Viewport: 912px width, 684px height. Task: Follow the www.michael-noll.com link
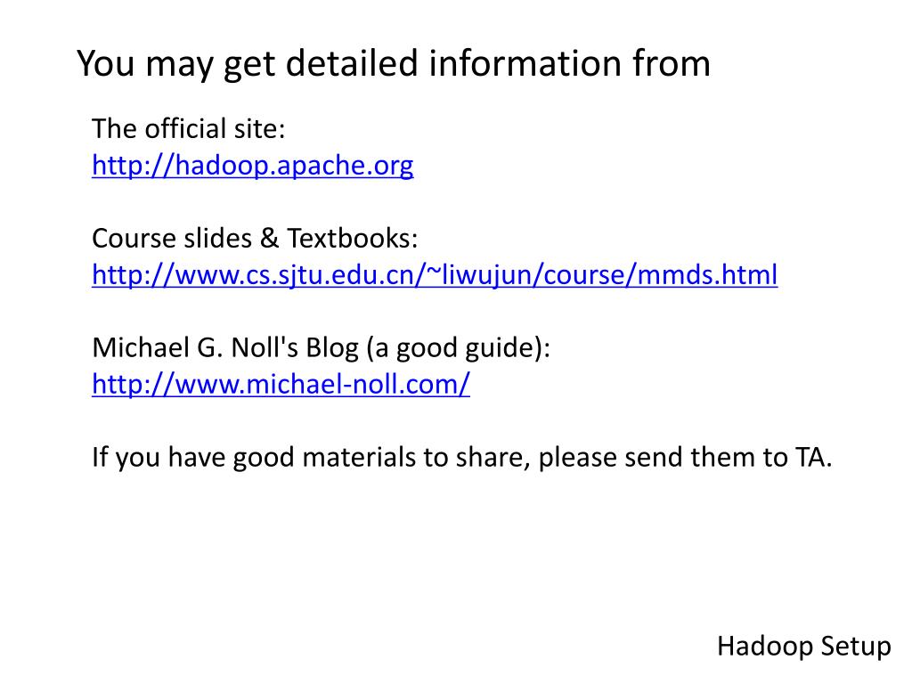[x=281, y=385]
